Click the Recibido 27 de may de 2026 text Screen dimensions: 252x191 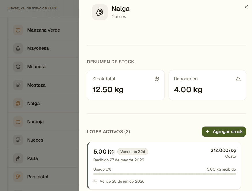(119, 160)
